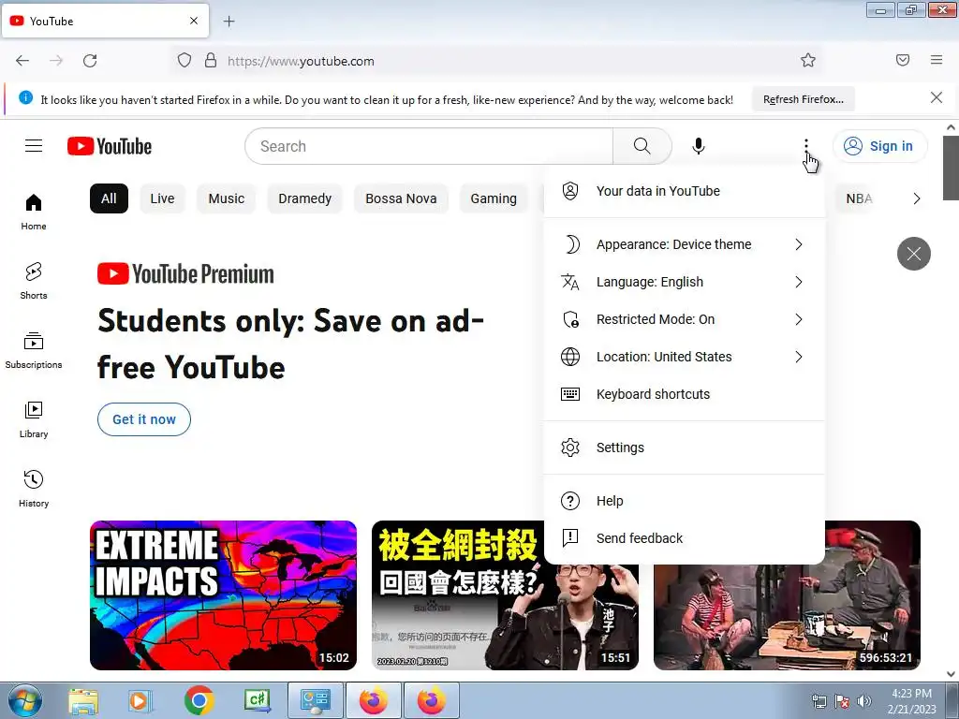Start voice search with microphone icon
This screenshot has width=959, height=719.
(x=699, y=146)
